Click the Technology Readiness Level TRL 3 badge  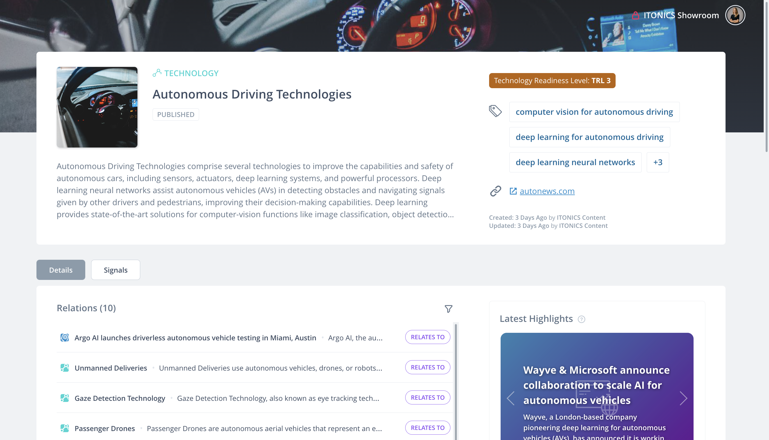[552, 80]
